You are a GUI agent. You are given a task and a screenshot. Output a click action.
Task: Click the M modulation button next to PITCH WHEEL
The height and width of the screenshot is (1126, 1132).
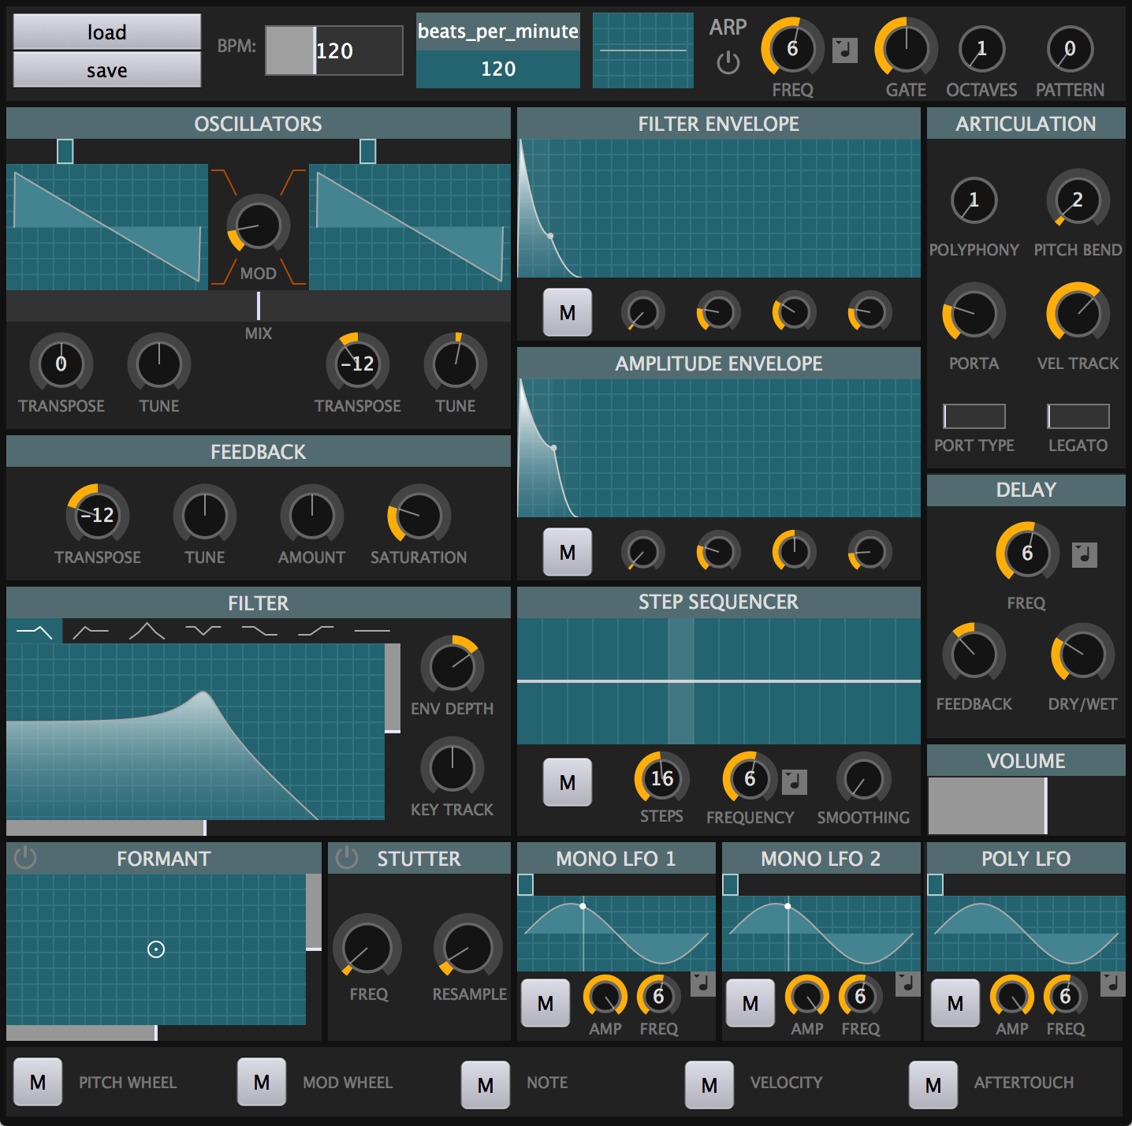tap(37, 1082)
